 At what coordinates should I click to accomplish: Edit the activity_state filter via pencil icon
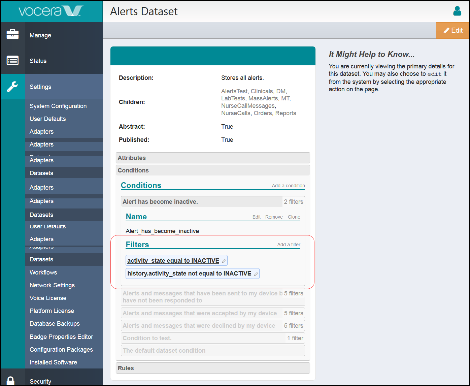(x=223, y=260)
